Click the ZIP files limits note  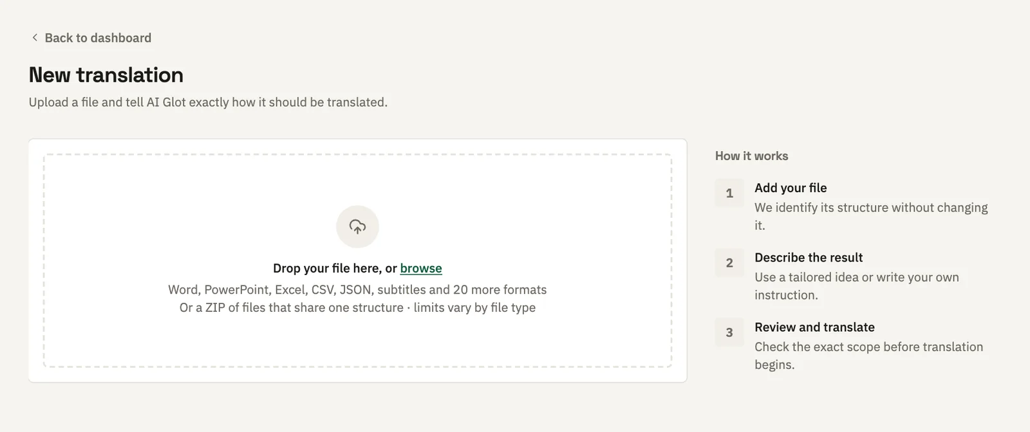coord(357,307)
